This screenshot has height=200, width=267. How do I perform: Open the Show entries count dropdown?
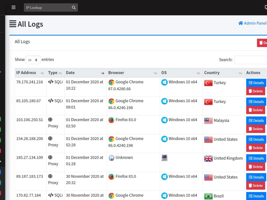click(x=33, y=60)
